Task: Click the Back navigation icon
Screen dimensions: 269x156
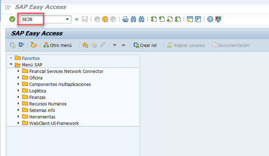Action: [97, 19]
